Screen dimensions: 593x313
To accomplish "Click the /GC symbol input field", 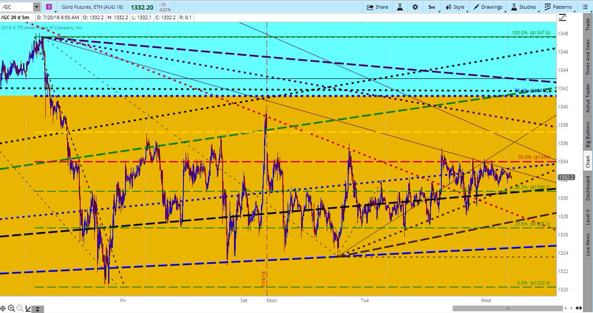I will pyautogui.click(x=17, y=7).
